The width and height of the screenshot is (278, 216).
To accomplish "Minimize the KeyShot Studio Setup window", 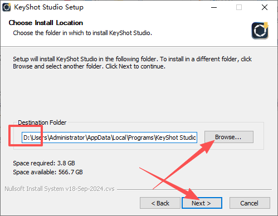I will (x=214, y=7).
